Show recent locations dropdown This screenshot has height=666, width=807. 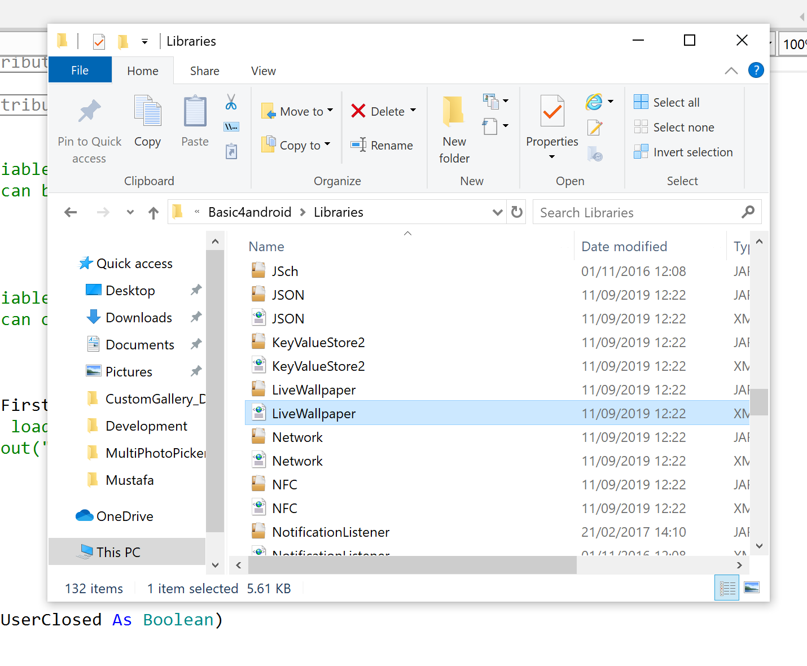[130, 212]
